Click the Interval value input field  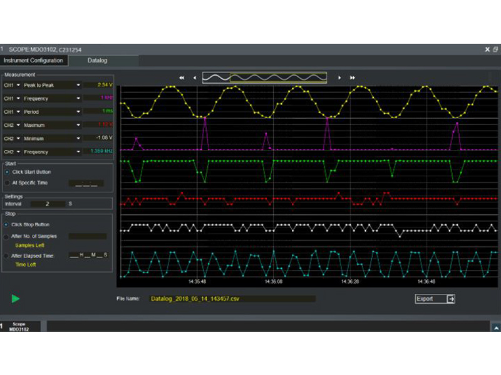coord(47,204)
